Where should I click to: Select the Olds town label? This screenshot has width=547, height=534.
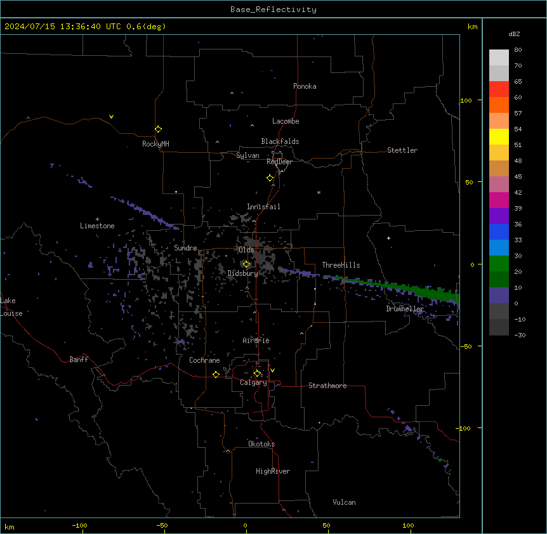tap(246, 250)
